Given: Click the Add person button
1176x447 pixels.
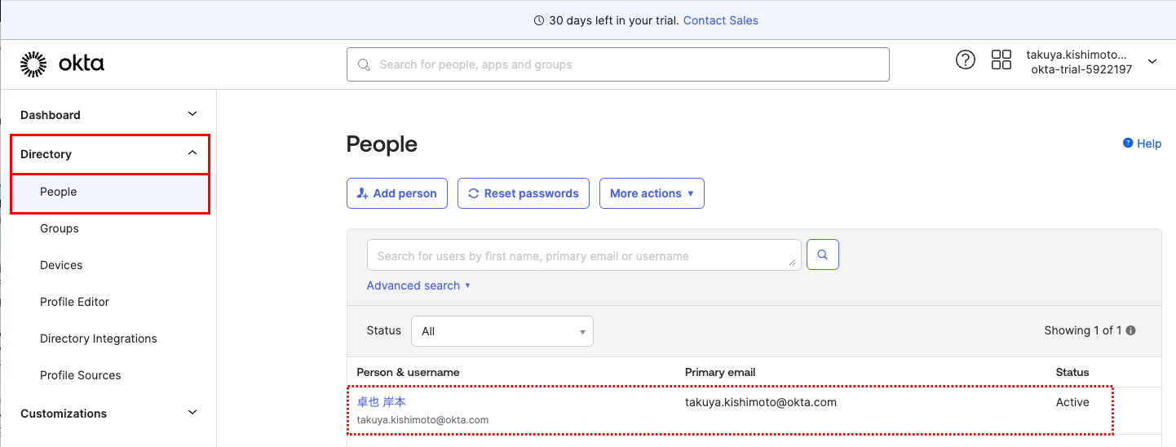Looking at the screenshot, I should click(x=396, y=193).
